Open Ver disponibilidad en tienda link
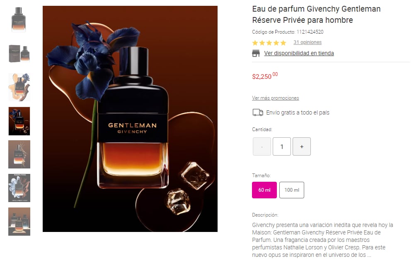This screenshot has height=261, width=419. (299, 53)
